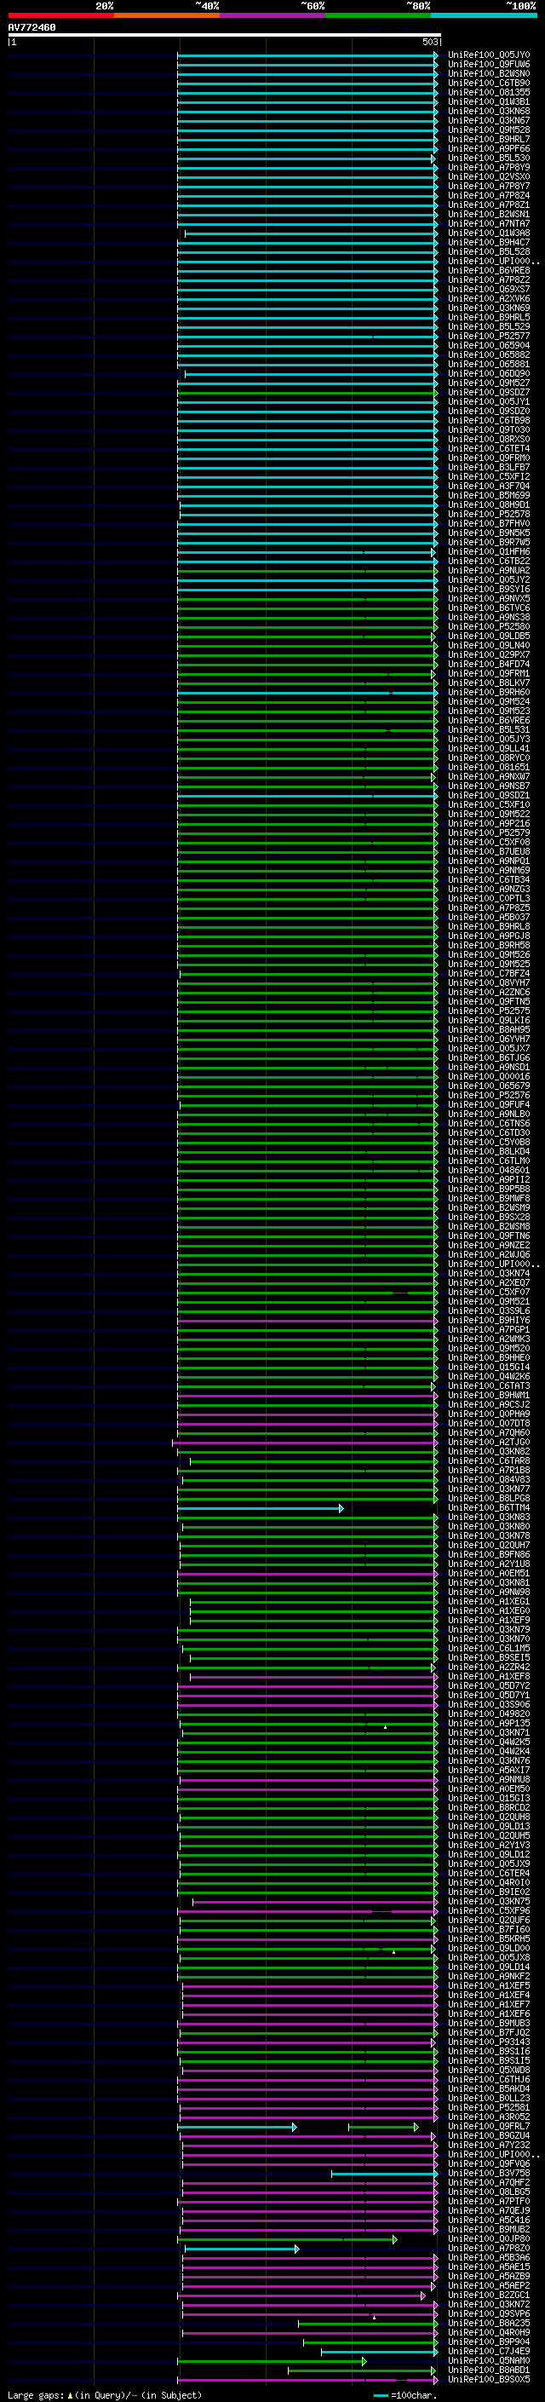Viewport: 545px width, 2402px height.
Task: Click hit label UniRef100_B9R7W5
Action: 488,543
